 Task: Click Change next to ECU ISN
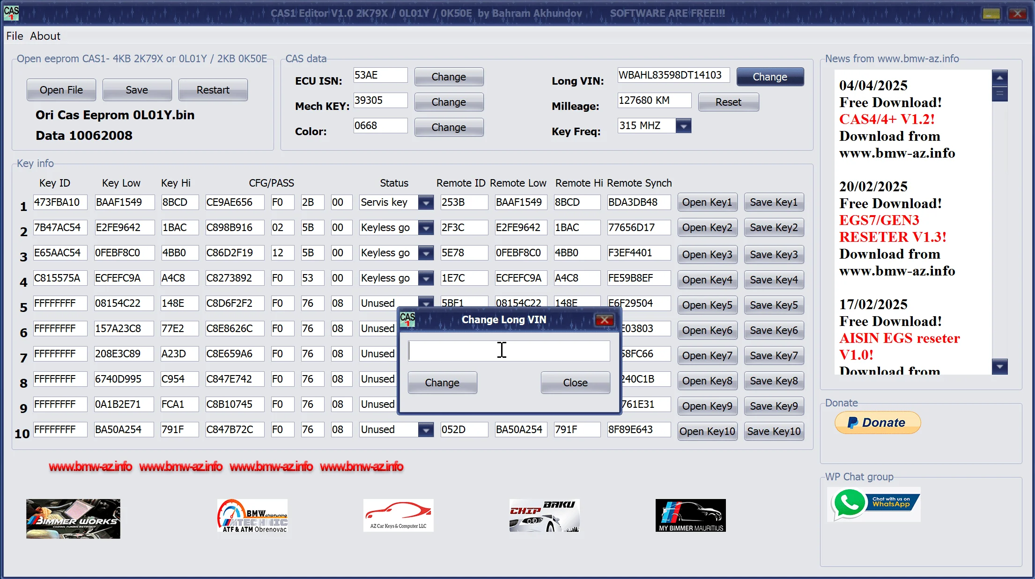[449, 77]
